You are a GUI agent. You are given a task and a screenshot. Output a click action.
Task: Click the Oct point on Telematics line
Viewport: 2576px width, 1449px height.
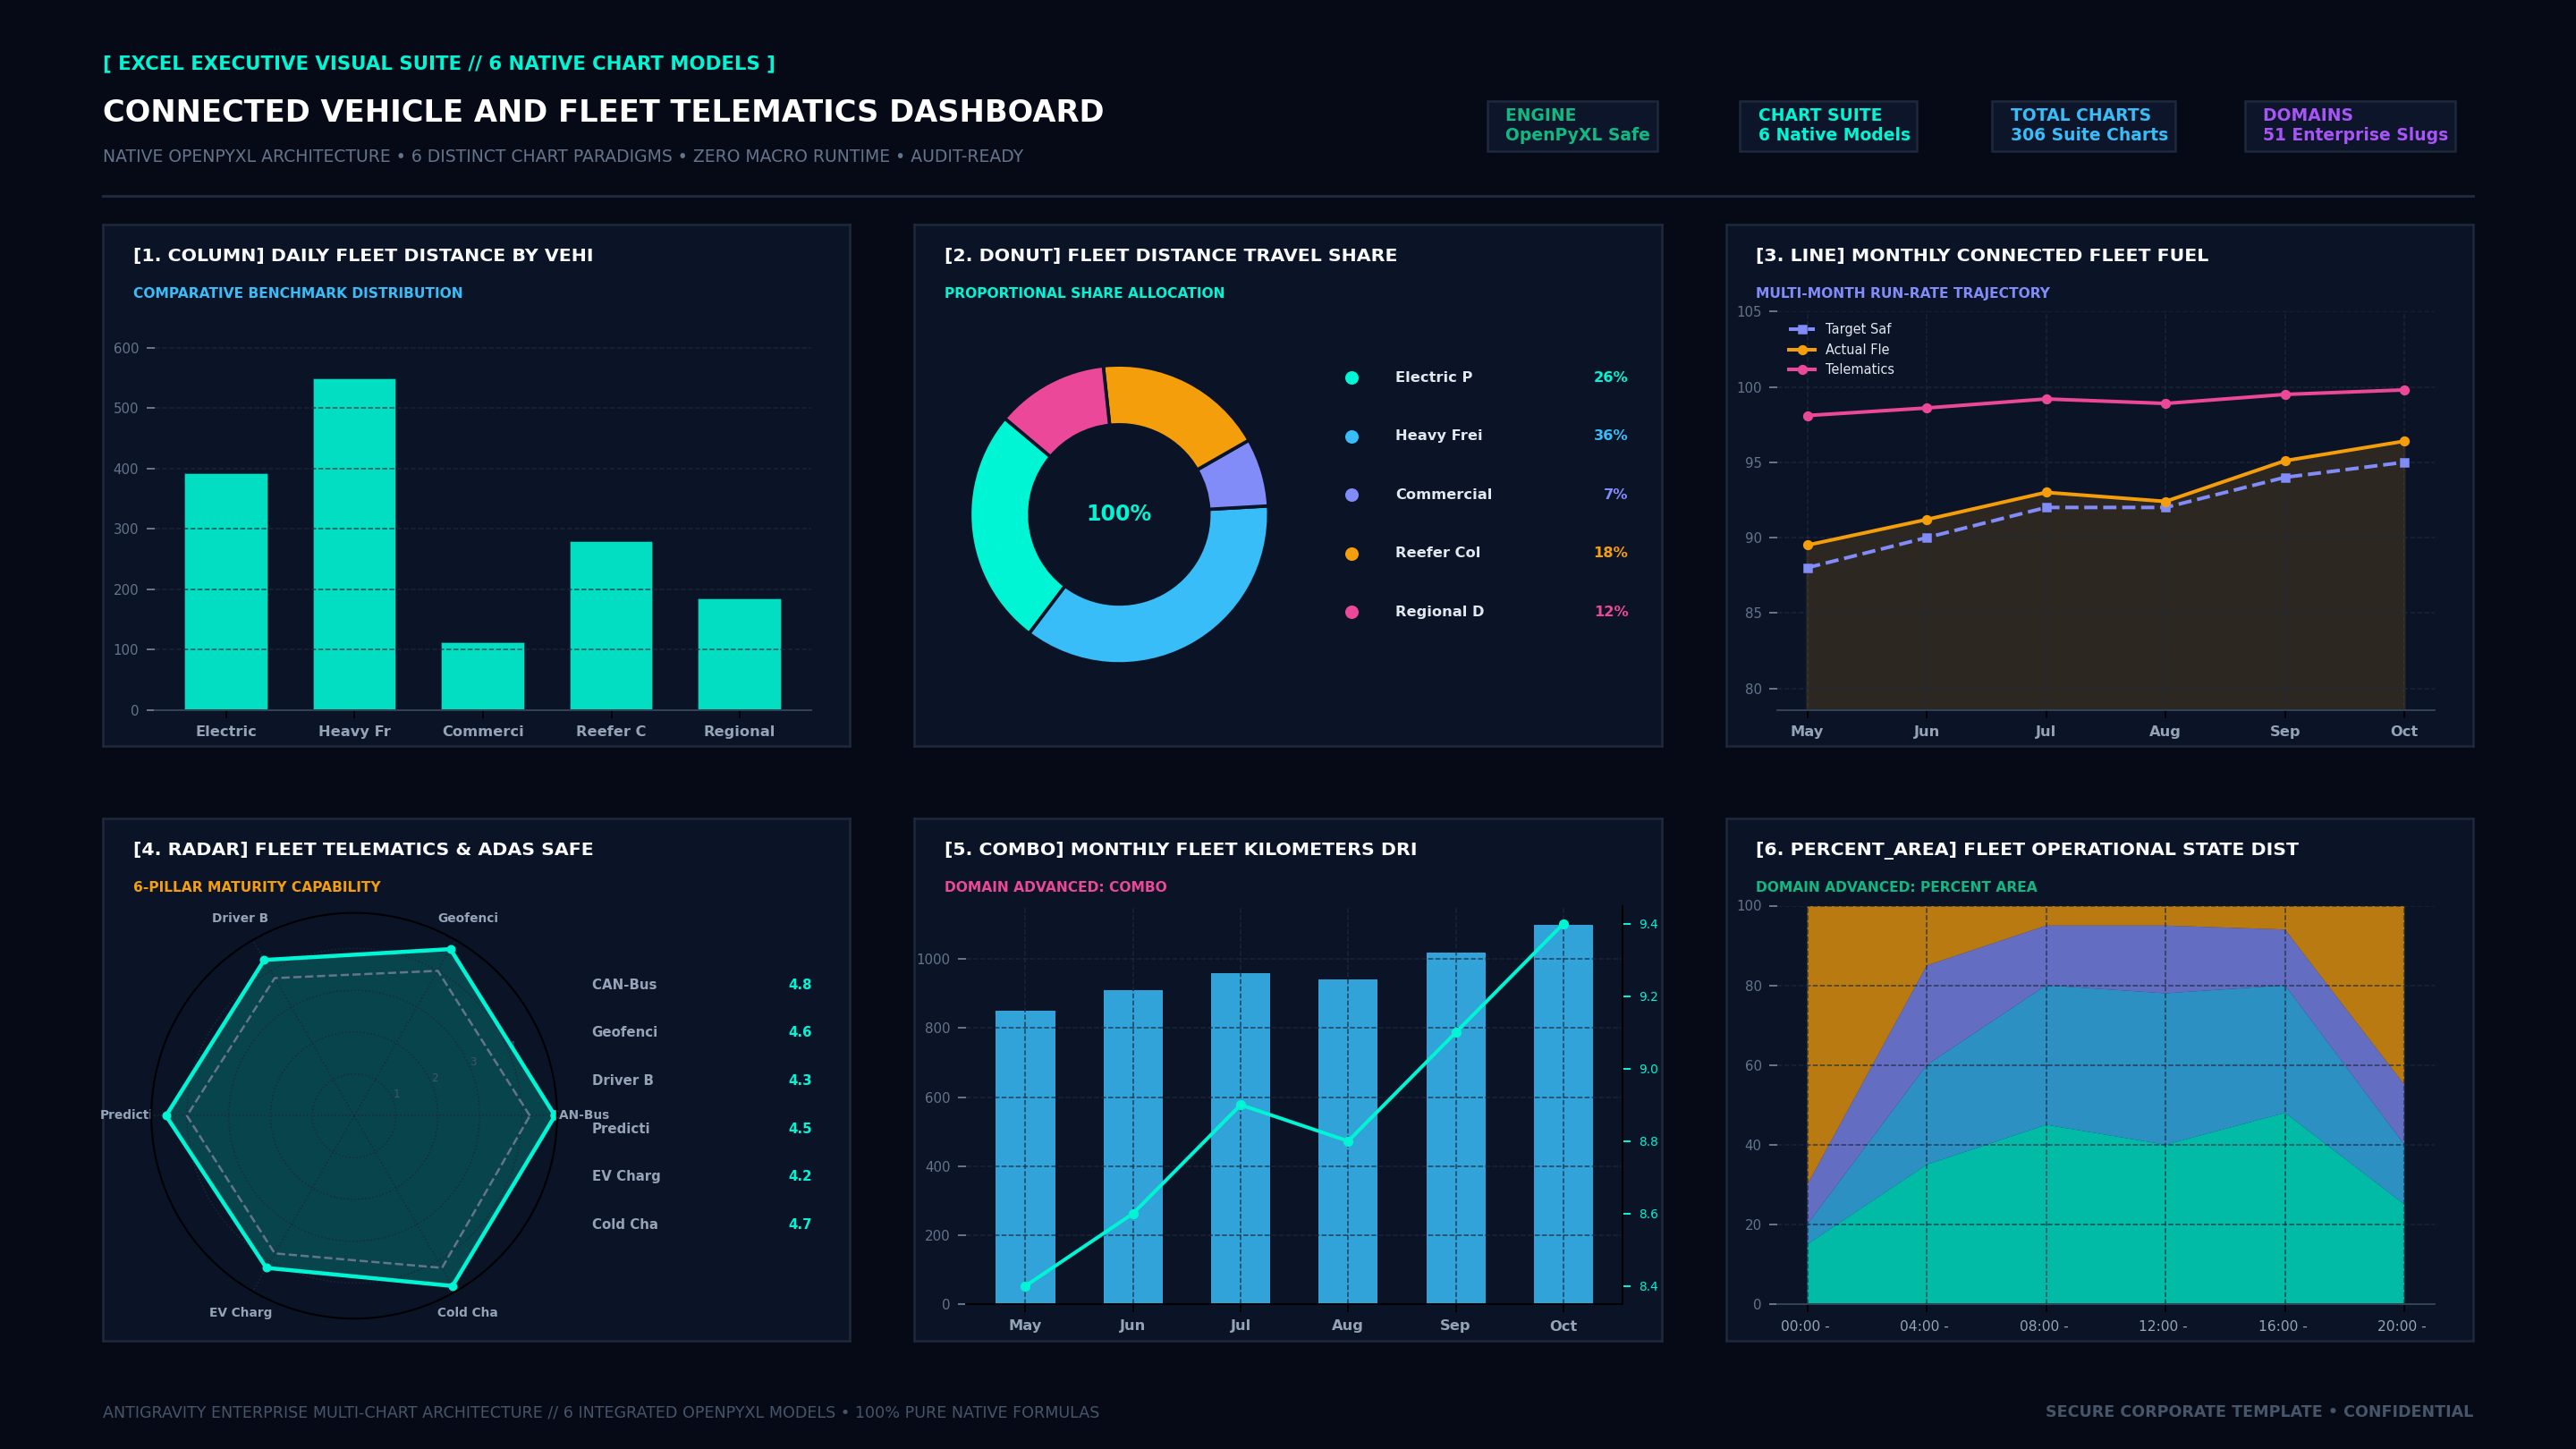point(2404,391)
